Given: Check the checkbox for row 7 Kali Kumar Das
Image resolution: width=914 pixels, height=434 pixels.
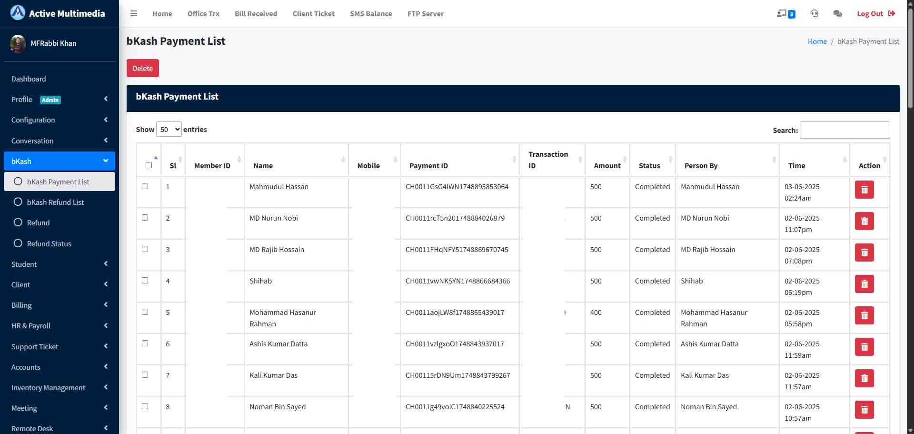Looking at the screenshot, I should (145, 375).
